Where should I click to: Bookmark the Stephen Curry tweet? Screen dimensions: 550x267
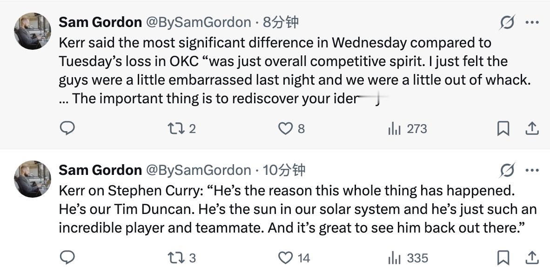[503, 258]
